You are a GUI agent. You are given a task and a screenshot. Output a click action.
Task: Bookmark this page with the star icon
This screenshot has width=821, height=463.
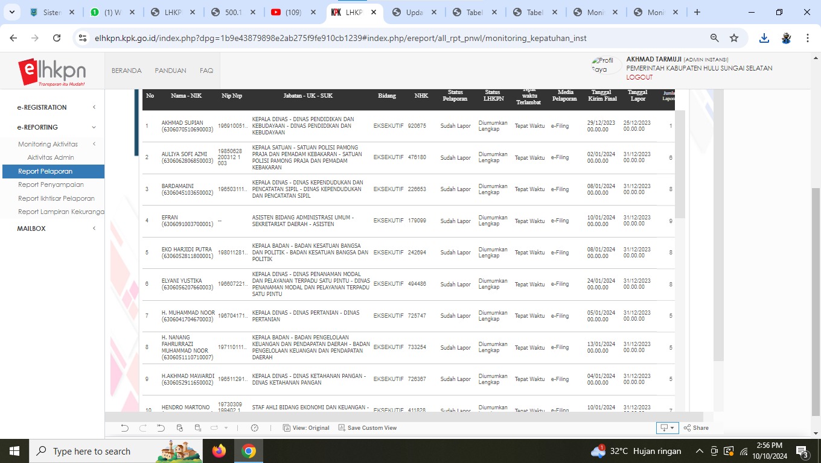click(734, 38)
